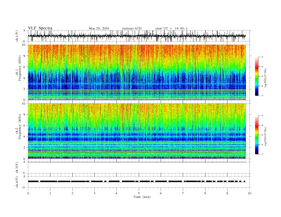Click the '5' tick on the time axis
Screen dimensions: 281x217
(x=139, y=193)
